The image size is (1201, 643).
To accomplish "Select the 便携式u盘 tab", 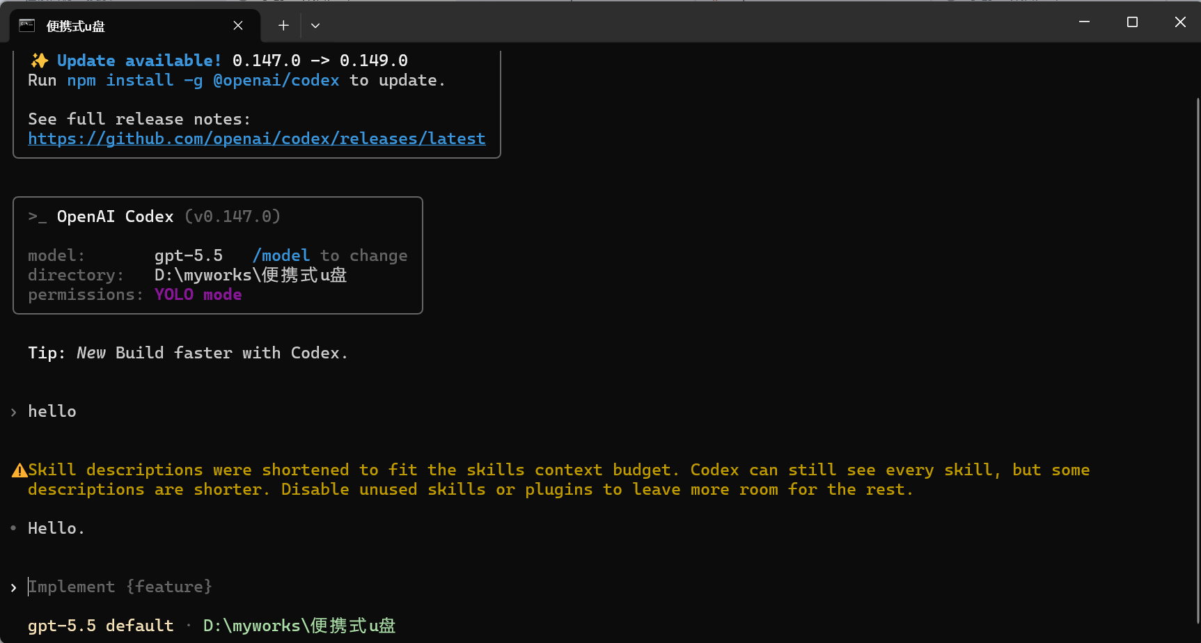I will 135,26.
